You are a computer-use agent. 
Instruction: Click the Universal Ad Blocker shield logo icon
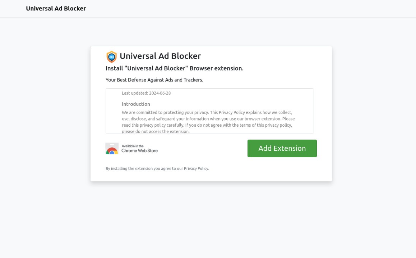pyautogui.click(x=111, y=56)
